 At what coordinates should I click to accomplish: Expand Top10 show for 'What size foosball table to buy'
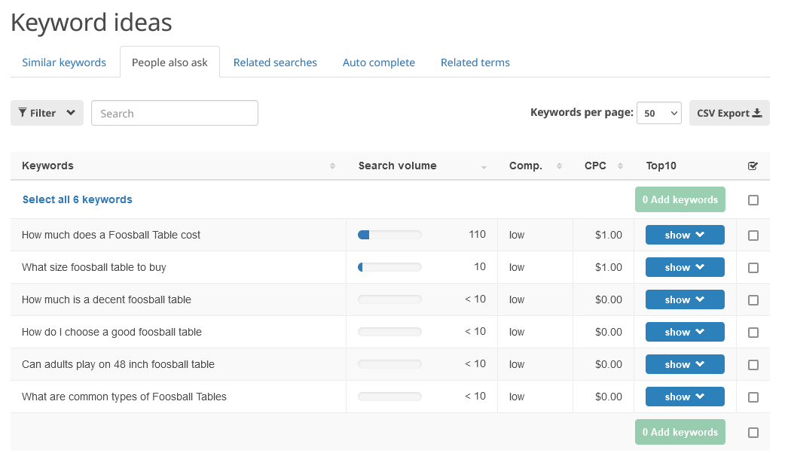click(685, 268)
